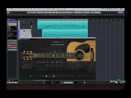Select the yellow highlighted articulation circle

23,67
